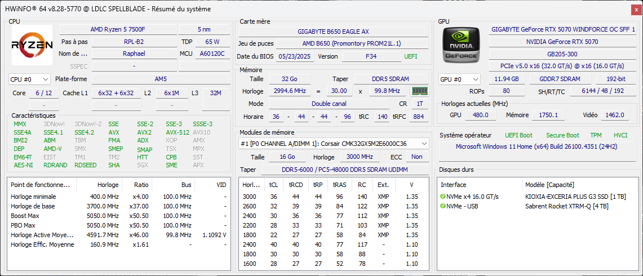Click the AVX-512 feature label

click(178, 132)
